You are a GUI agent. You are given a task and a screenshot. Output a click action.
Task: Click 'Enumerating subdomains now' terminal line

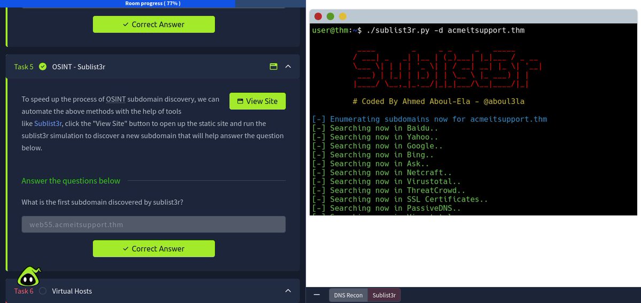pyautogui.click(x=429, y=119)
